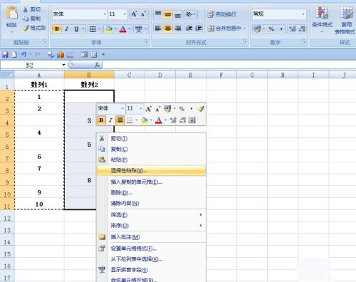
Task: Toggle Center horizontal alignment in the ribbon
Action: 167,28
